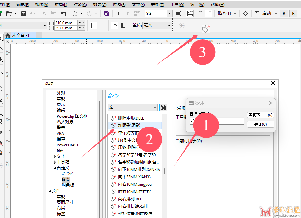
Task: Click the Import icon
Action: click(118, 13)
